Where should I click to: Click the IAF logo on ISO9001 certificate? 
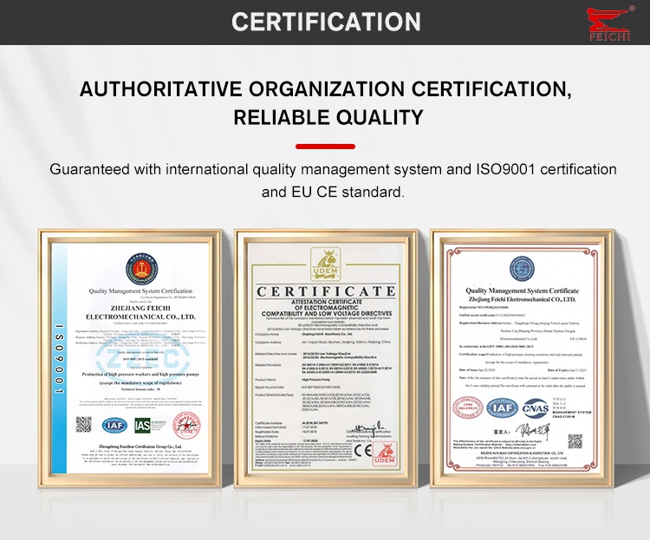pyautogui.click(x=114, y=425)
